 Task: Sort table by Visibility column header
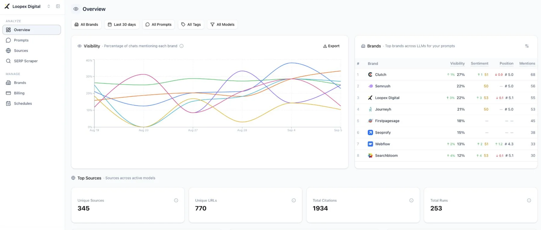[x=457, y=63]
